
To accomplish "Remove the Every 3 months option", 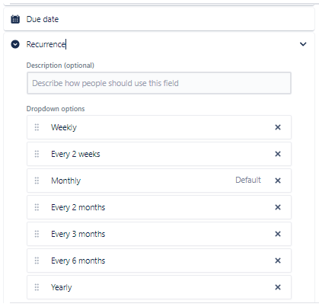I will click(x=278, y=234).
